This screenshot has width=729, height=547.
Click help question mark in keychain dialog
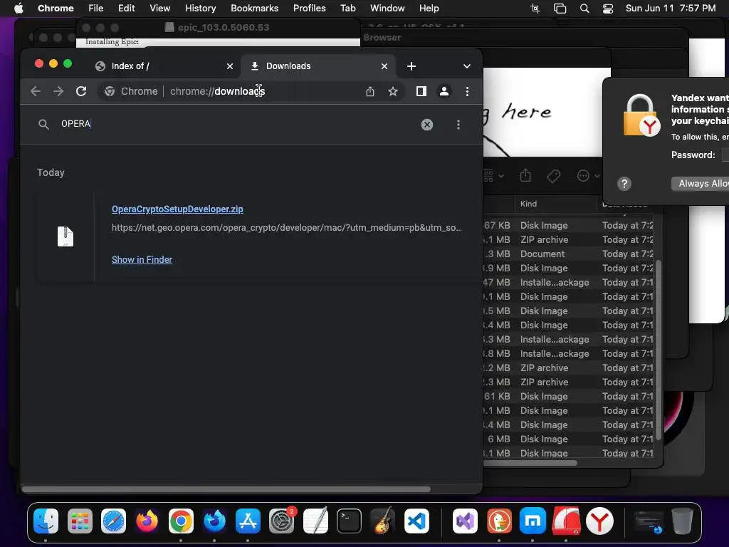pos(624,184)
